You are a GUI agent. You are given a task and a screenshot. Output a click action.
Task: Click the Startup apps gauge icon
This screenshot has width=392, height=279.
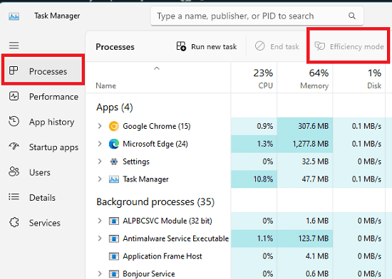14,147
